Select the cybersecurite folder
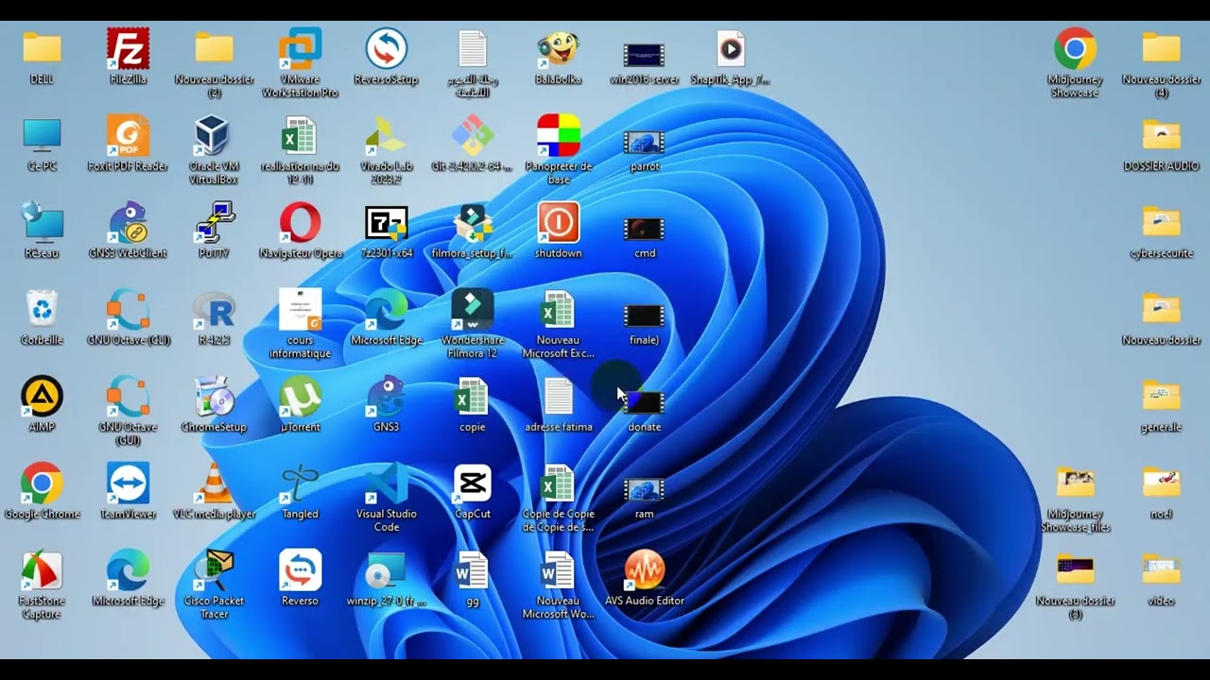This screenshot has height=680, width=1210. tap(1161, 223)
